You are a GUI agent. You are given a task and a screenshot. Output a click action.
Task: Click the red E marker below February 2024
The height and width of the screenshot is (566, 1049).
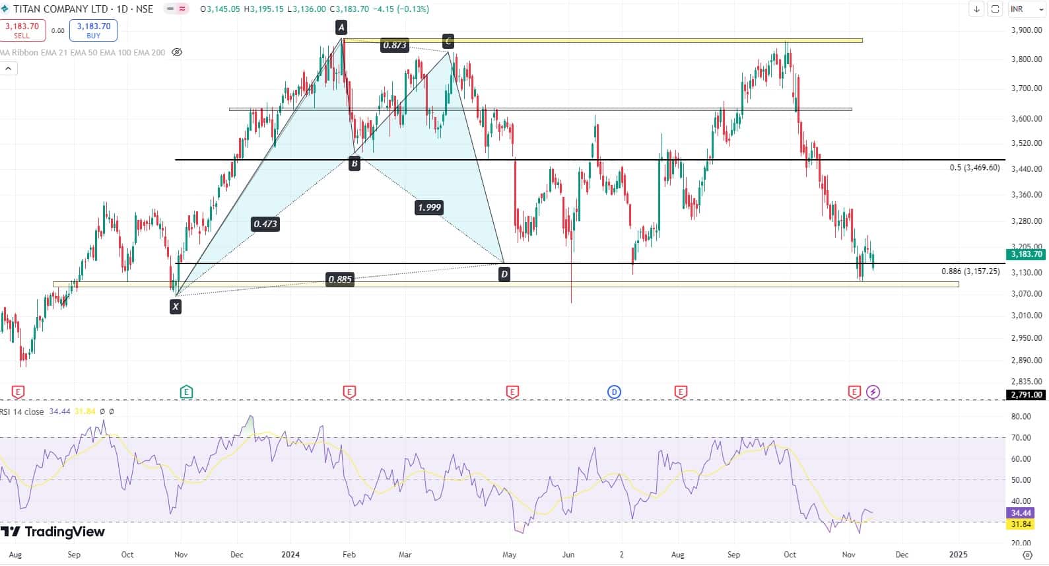click(349, 392)
